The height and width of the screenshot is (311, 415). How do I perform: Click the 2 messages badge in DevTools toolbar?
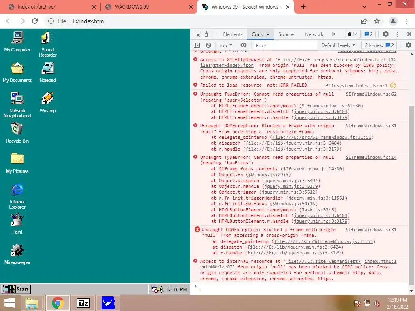pyautogui.click(x=369, y=34)
